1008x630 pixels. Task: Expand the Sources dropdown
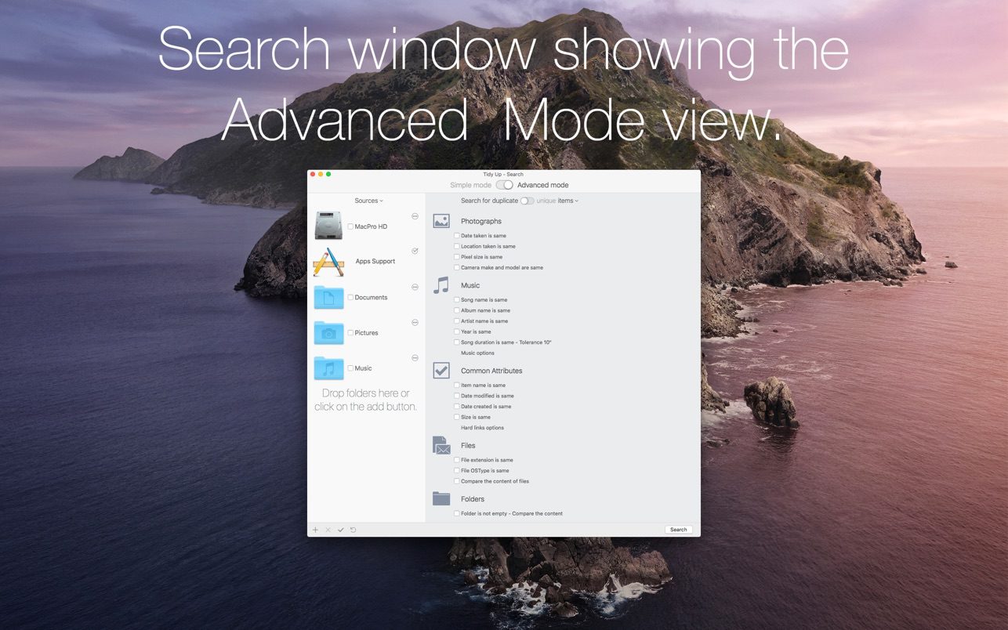coord(368,201)
